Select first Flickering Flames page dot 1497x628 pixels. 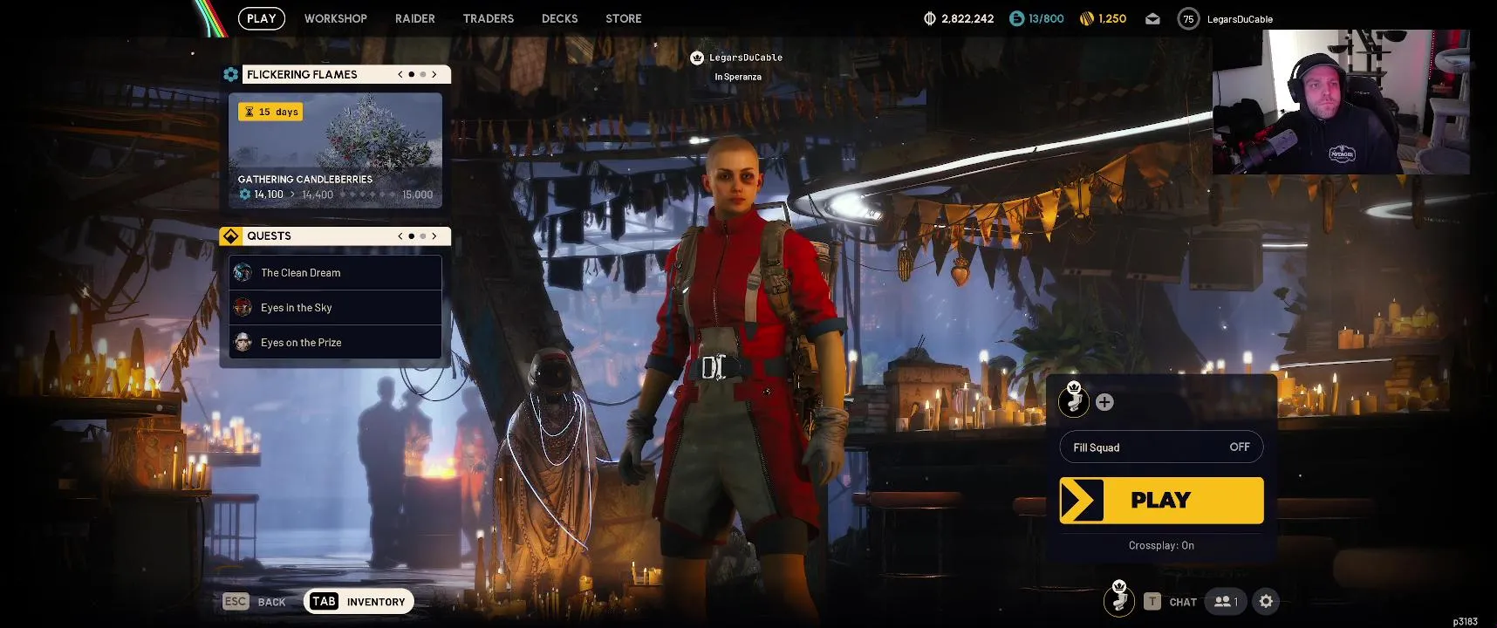[412, 74]
